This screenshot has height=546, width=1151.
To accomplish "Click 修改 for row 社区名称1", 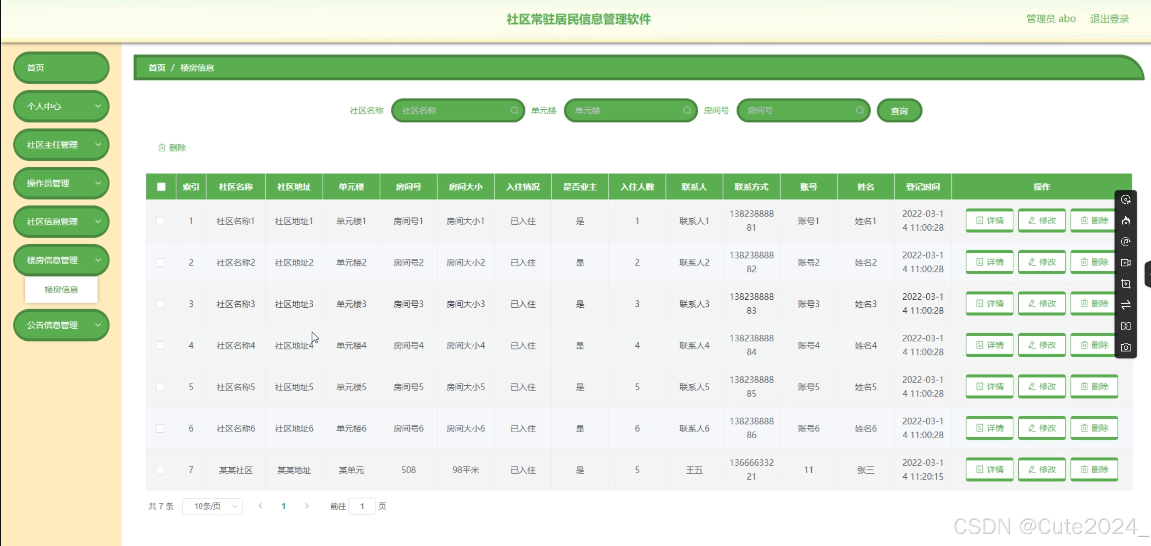I will click(1042, 221).
